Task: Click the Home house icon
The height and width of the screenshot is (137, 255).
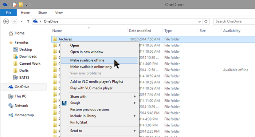Action: (11, 33)
